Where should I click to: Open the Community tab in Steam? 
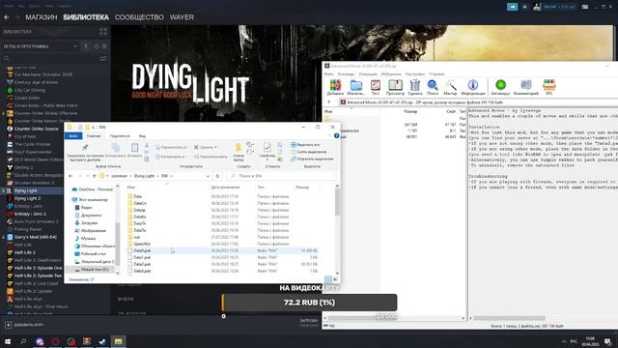[139, 17]
